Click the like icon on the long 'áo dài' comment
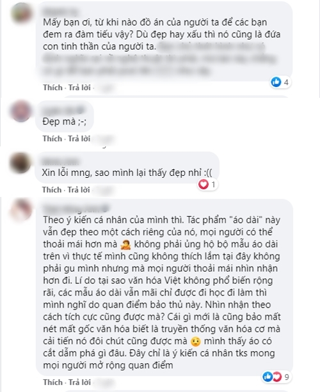The height and width of the screenshot is (392, 320). tap(268, 377)
